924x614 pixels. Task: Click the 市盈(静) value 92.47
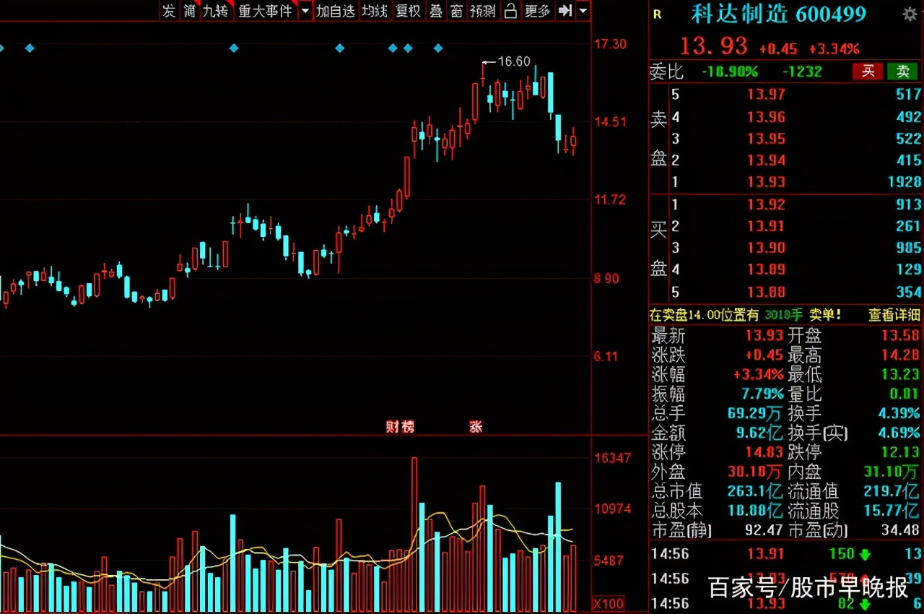click(764, 530)
